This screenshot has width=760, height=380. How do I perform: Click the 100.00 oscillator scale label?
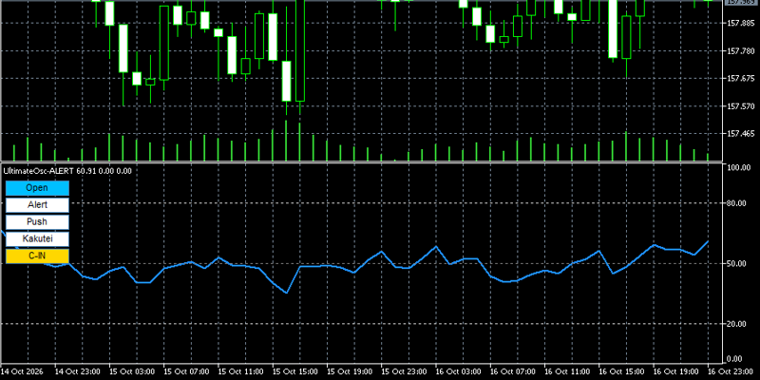click(x=739, y=167)
